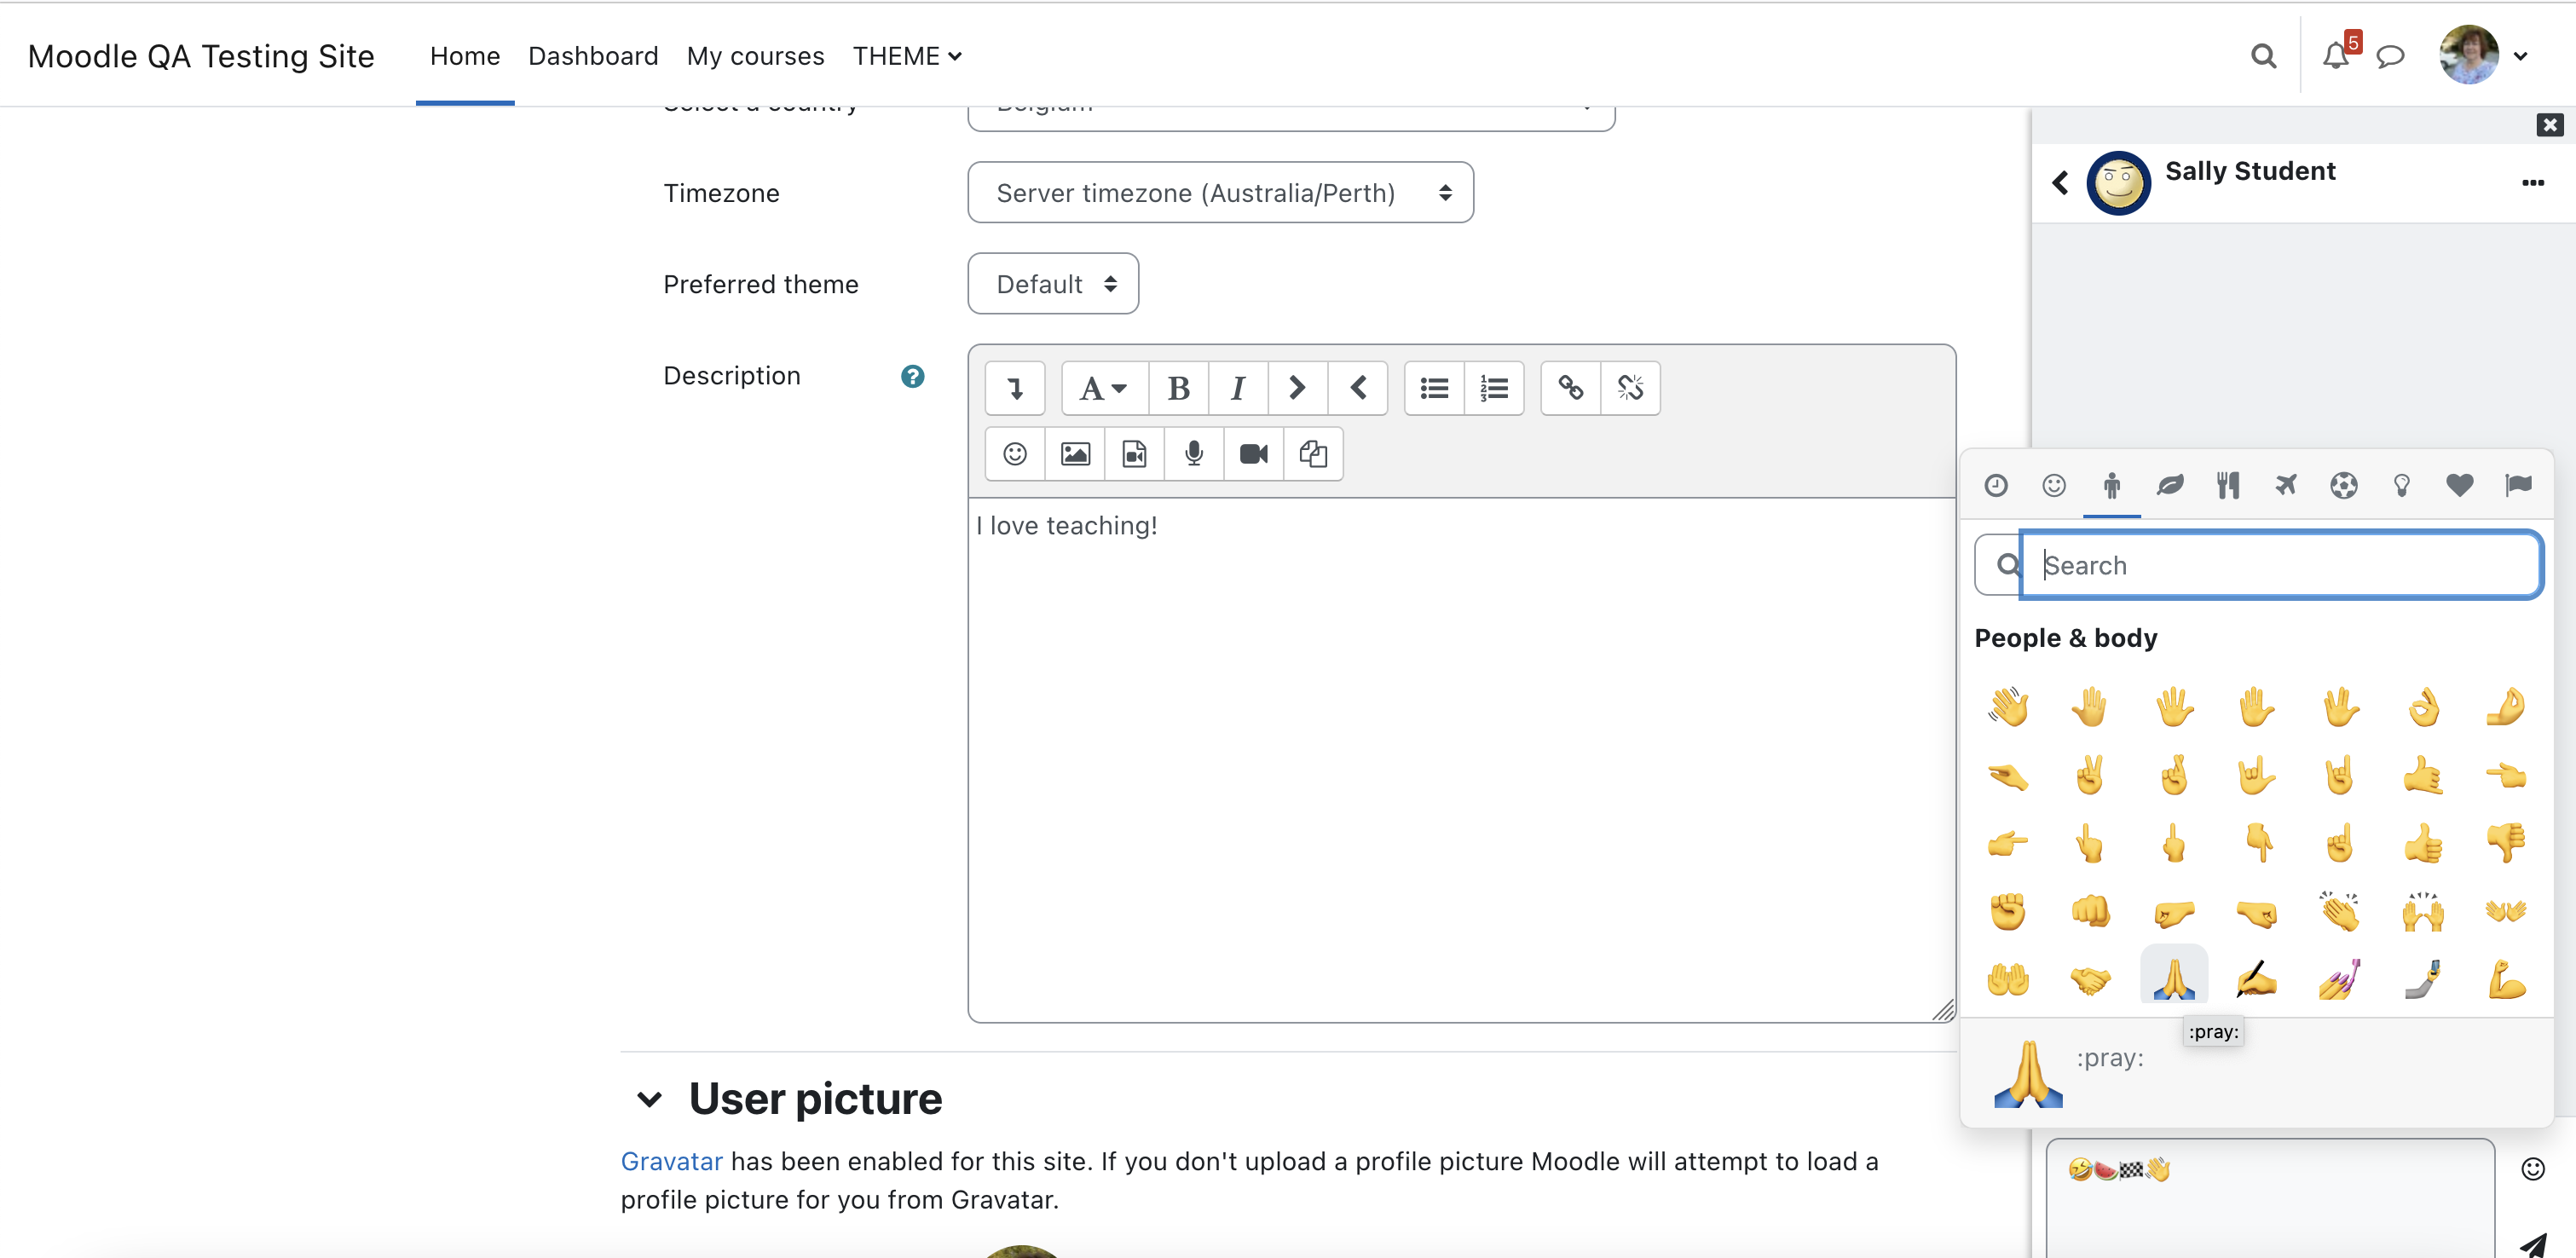The image size is (2576, 1258).
Task: Switch to Objects lightbulb emoji tab
Action: 2402,485
